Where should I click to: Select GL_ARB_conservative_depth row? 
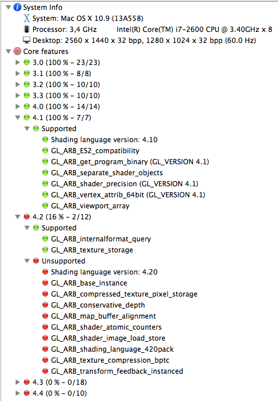tap(98, 305)
